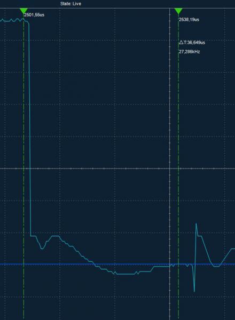Select the left green cursor triangle marker

(23, 11)
